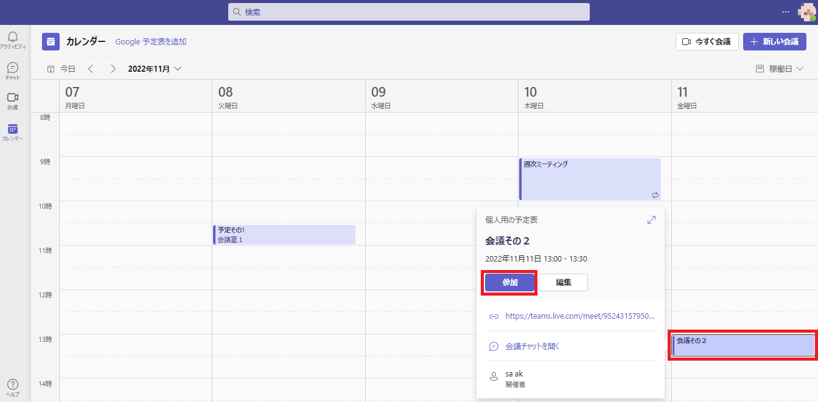The height and width of the screenshot is (402, 818).
Task: Open the 稼働日 view dropdown
Action: (780, 69)
